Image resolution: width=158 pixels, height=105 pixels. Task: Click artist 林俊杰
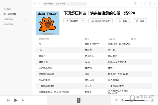[x=88, y=50]
